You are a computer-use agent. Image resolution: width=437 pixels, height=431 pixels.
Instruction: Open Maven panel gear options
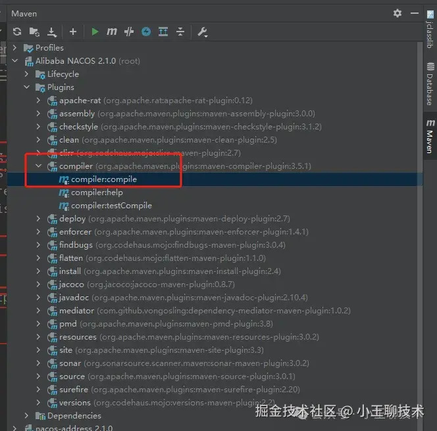[398, 13]
